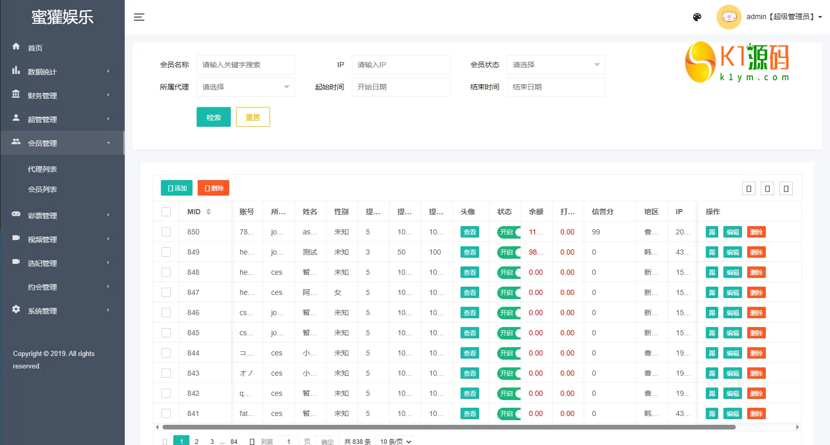
Task: Click the gamepad icon for 彩票管理
Action: (16, 214)
